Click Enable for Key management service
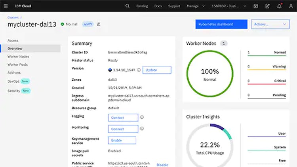 coord(122,140)
